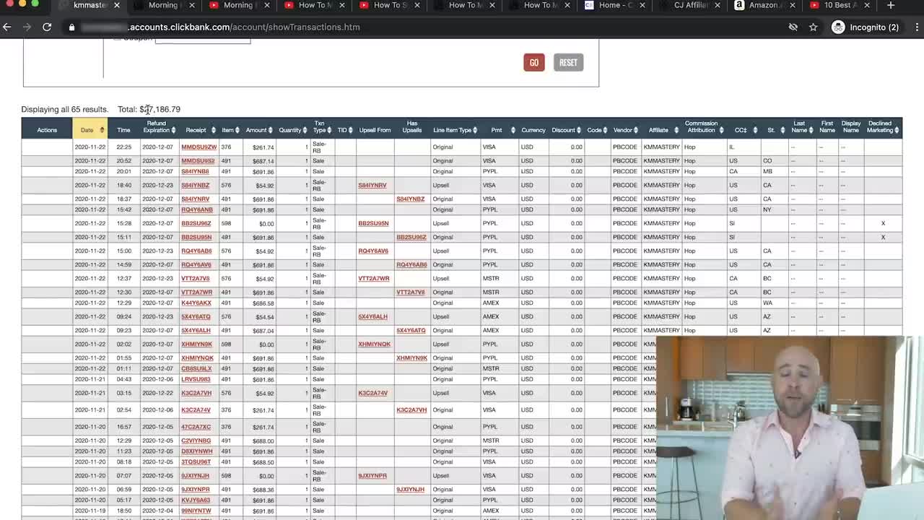Image resolution: width=924 pixels, height=520 pixels.
Task: Open receipt link LRVSU983
Action: point(196,380)
